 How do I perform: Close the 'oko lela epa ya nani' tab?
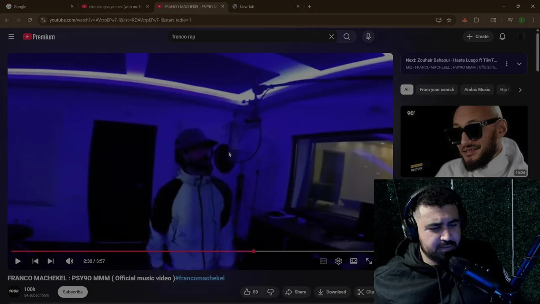[147, 6]
